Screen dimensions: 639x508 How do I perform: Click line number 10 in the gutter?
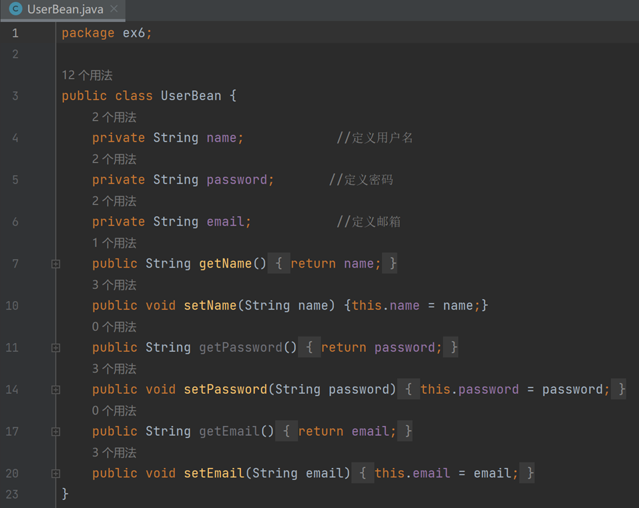(12, 306)
